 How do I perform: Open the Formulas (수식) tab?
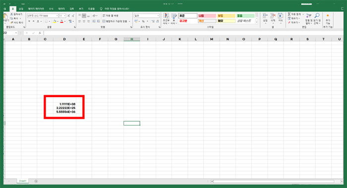51,9
